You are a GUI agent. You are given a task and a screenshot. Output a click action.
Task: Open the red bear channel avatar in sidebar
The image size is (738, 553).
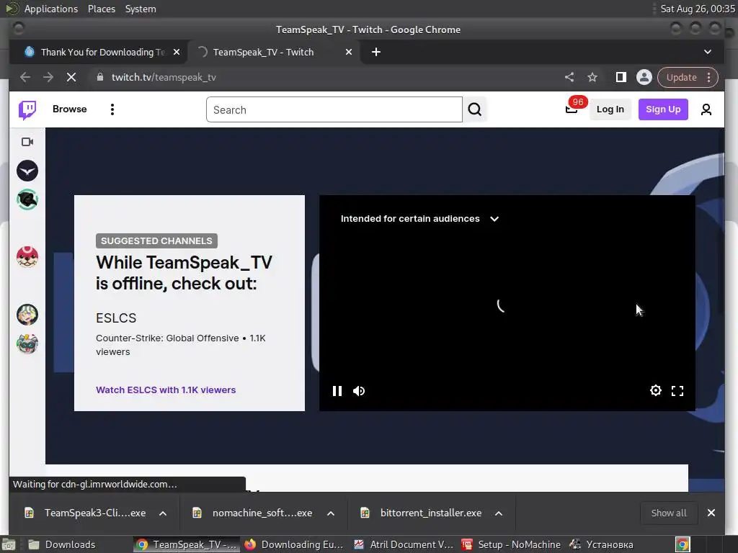[x=27, y=257]
